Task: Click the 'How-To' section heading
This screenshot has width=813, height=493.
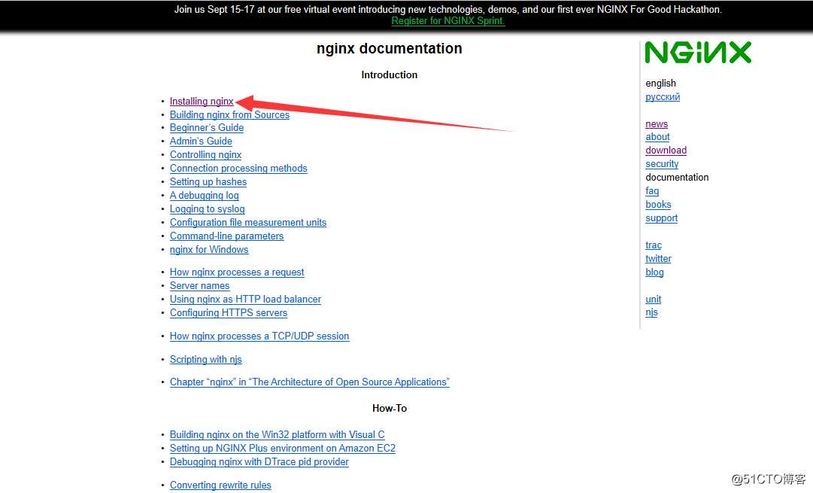Action: tap(390, 409)
